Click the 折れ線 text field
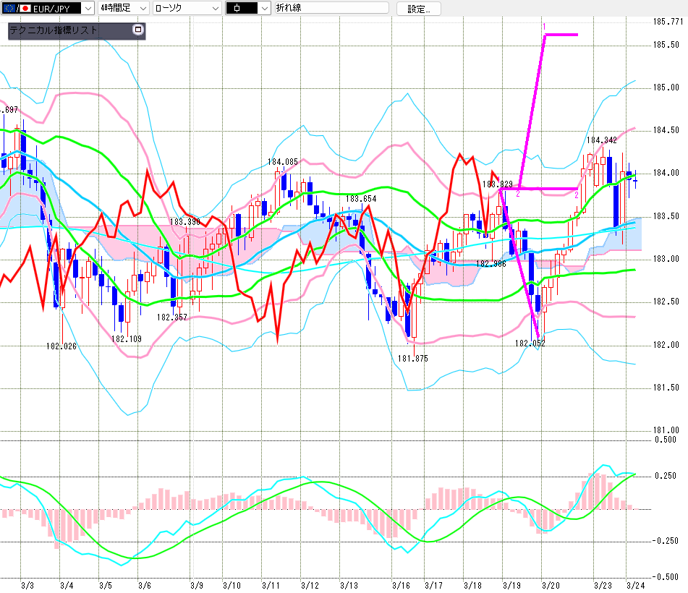 331,8
